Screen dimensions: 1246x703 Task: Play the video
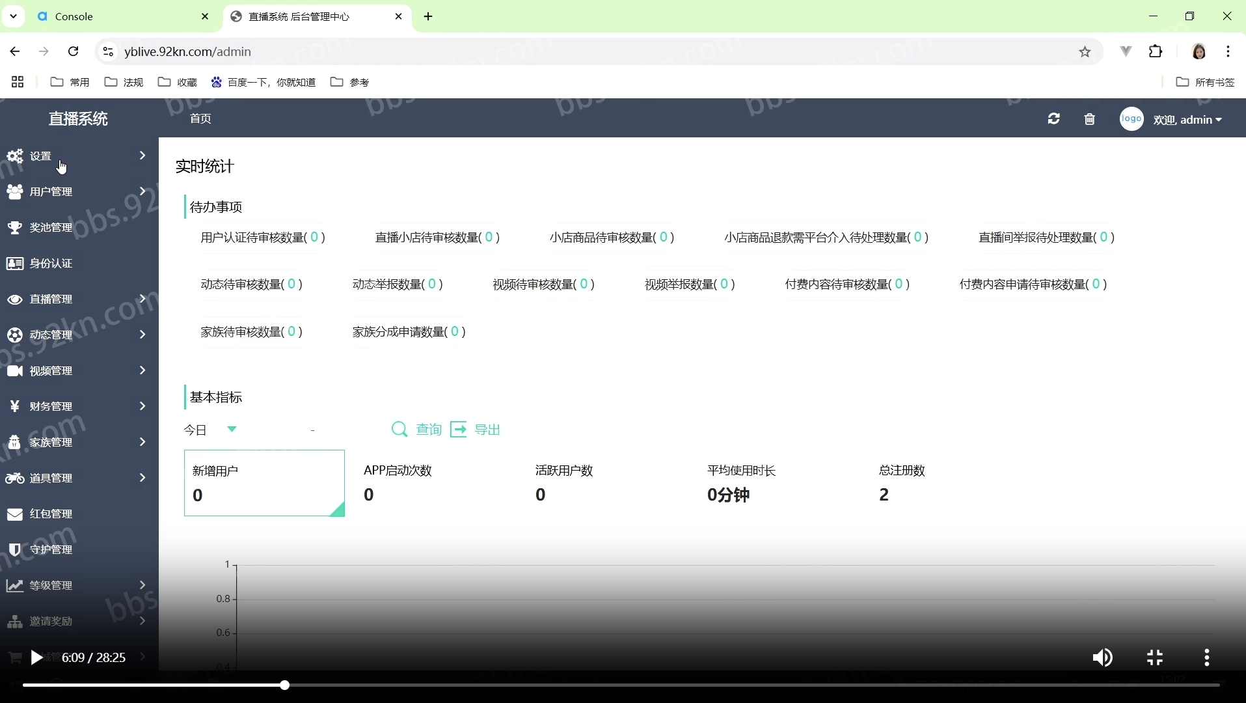[36, 657]
